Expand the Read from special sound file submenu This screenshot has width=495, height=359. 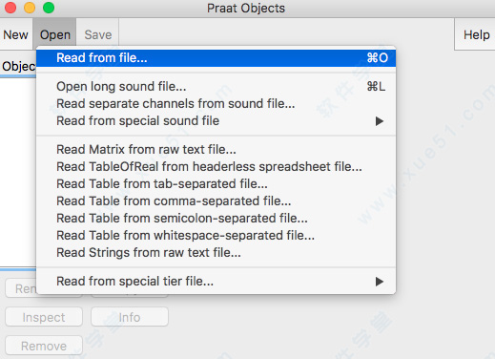click(217, 121)
